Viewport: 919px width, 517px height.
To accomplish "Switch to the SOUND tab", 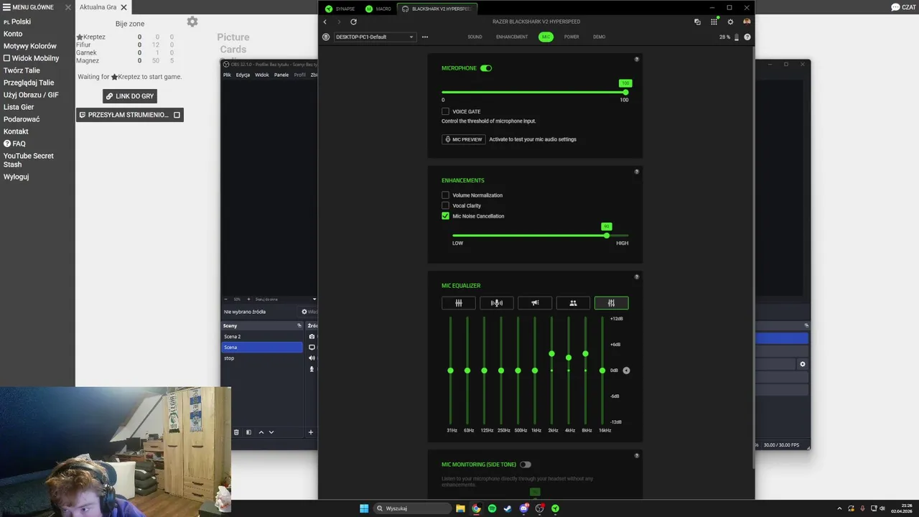I will [475, 37].
